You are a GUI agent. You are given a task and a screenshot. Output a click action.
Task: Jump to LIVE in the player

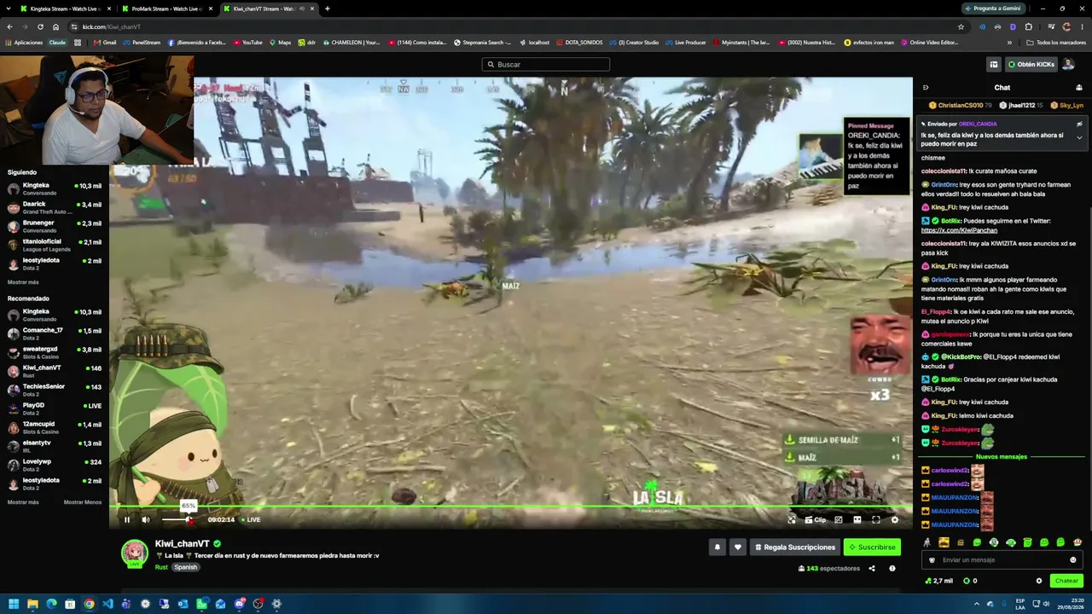(x=251, y=519)
